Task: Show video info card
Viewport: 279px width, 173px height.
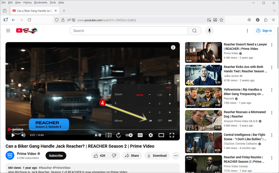Action: click(x=173, y=47)
